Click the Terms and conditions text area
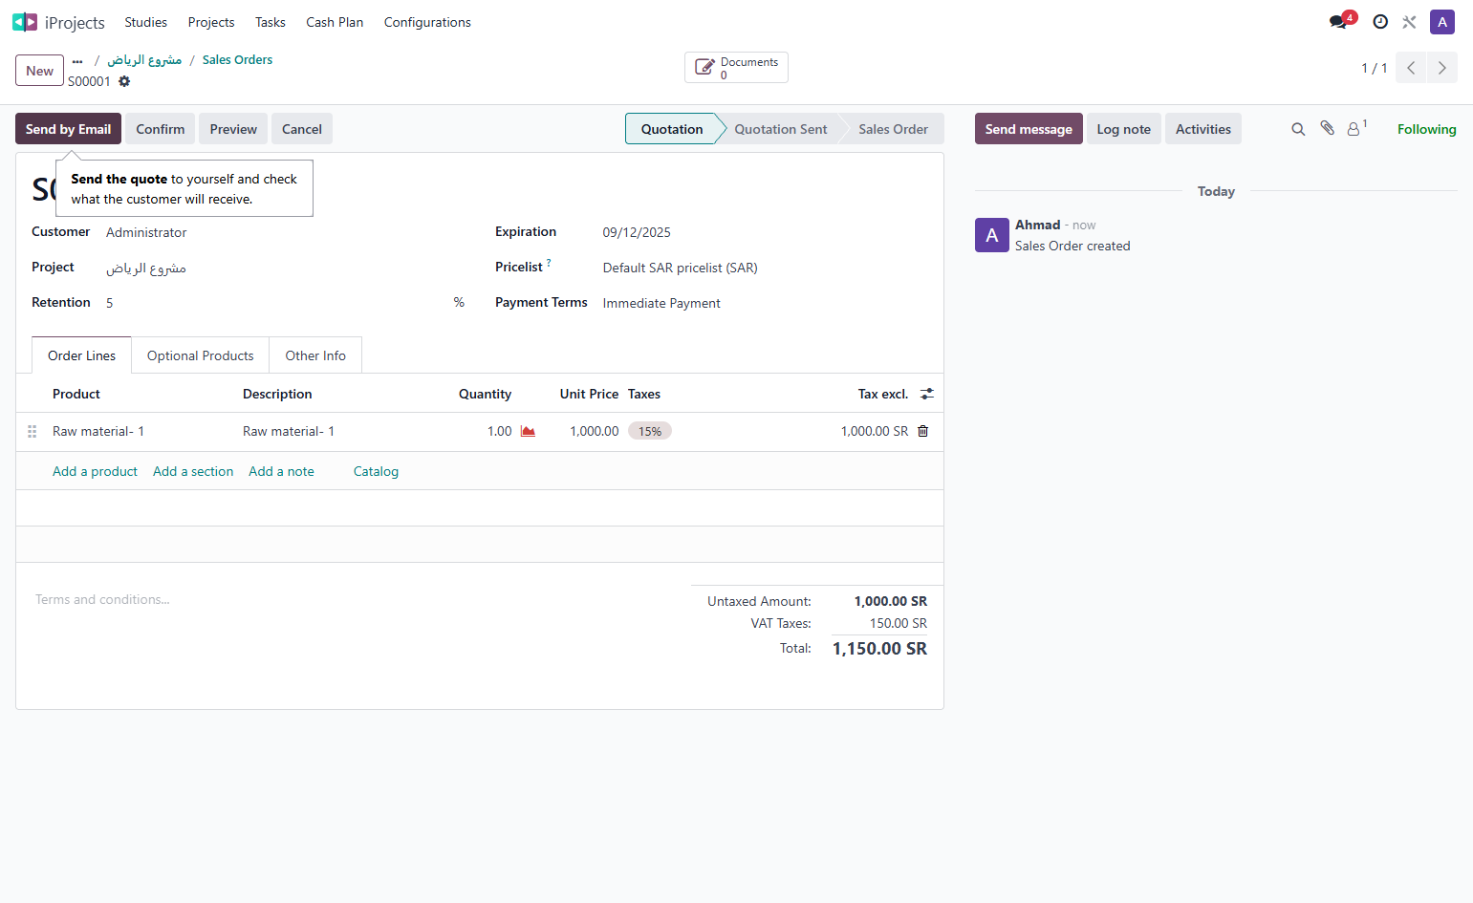The image size is (1473, 903). pyautogui.click(x=354, y=600)
